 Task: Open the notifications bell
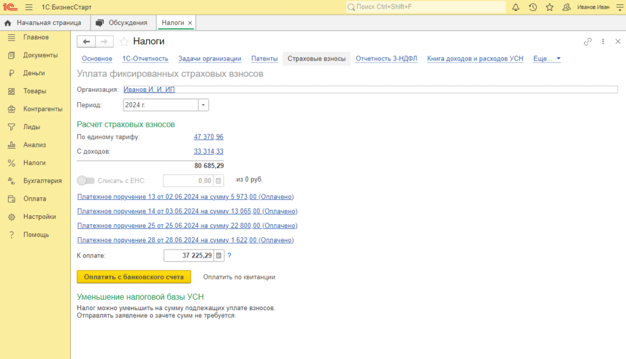[x=515, y=7]
